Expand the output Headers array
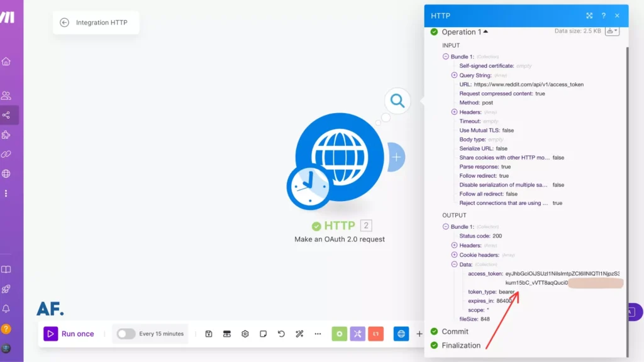 click(x=454, y=245)
